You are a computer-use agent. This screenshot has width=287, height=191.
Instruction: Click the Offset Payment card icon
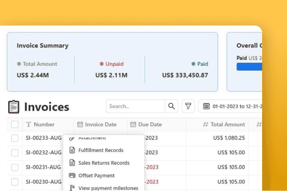72,175
